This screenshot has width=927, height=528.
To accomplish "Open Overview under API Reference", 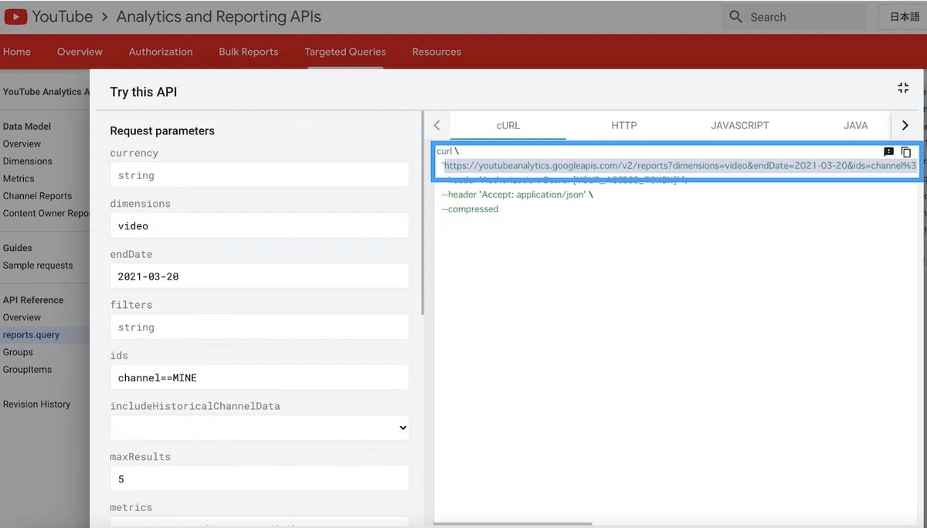I will point(22,317).
